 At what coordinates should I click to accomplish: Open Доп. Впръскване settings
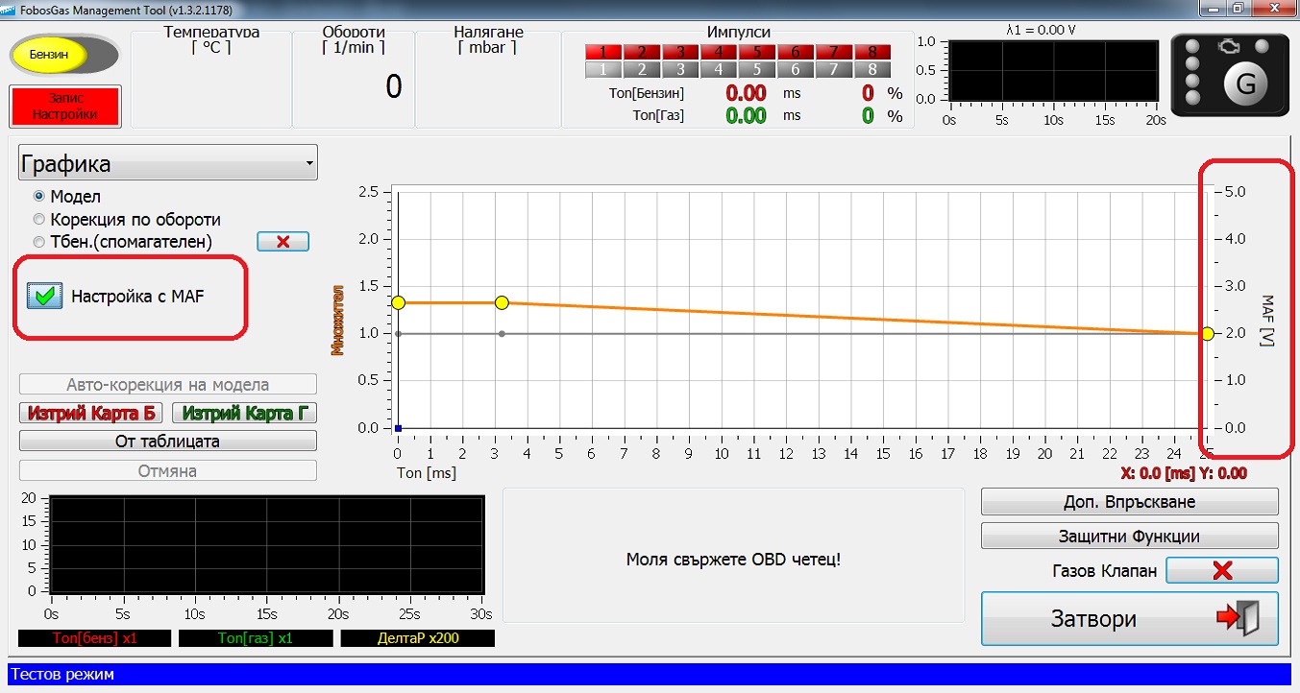coord(1129,502)
